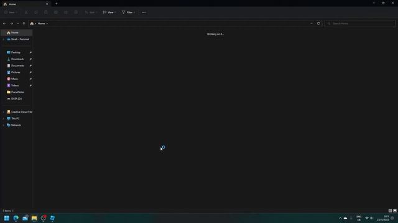Open the New item dropdown button
The height and width of the screenshot is (223, 398).
11,12
